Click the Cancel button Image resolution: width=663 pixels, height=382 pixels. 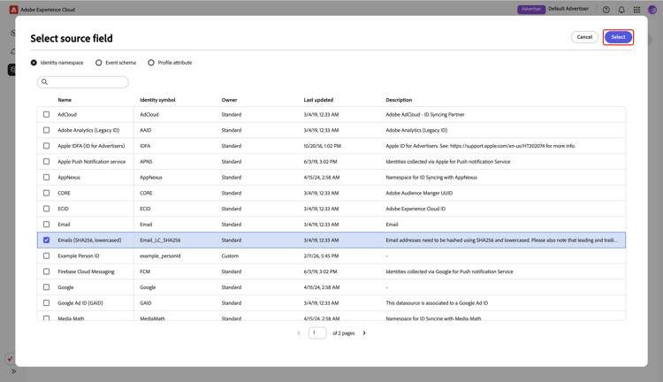(584, 37)
